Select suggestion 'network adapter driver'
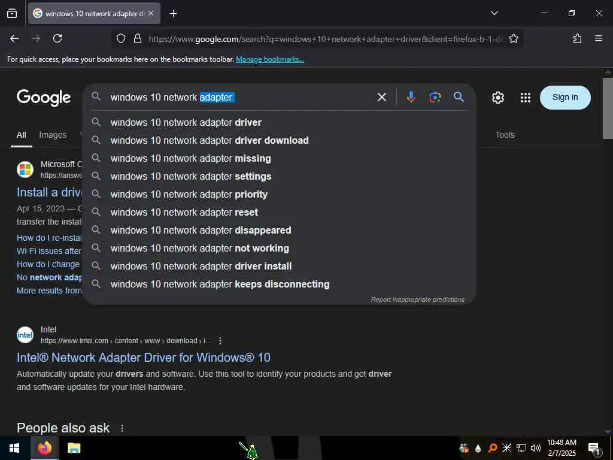The image size is (613, 460). tap(279, 122)
